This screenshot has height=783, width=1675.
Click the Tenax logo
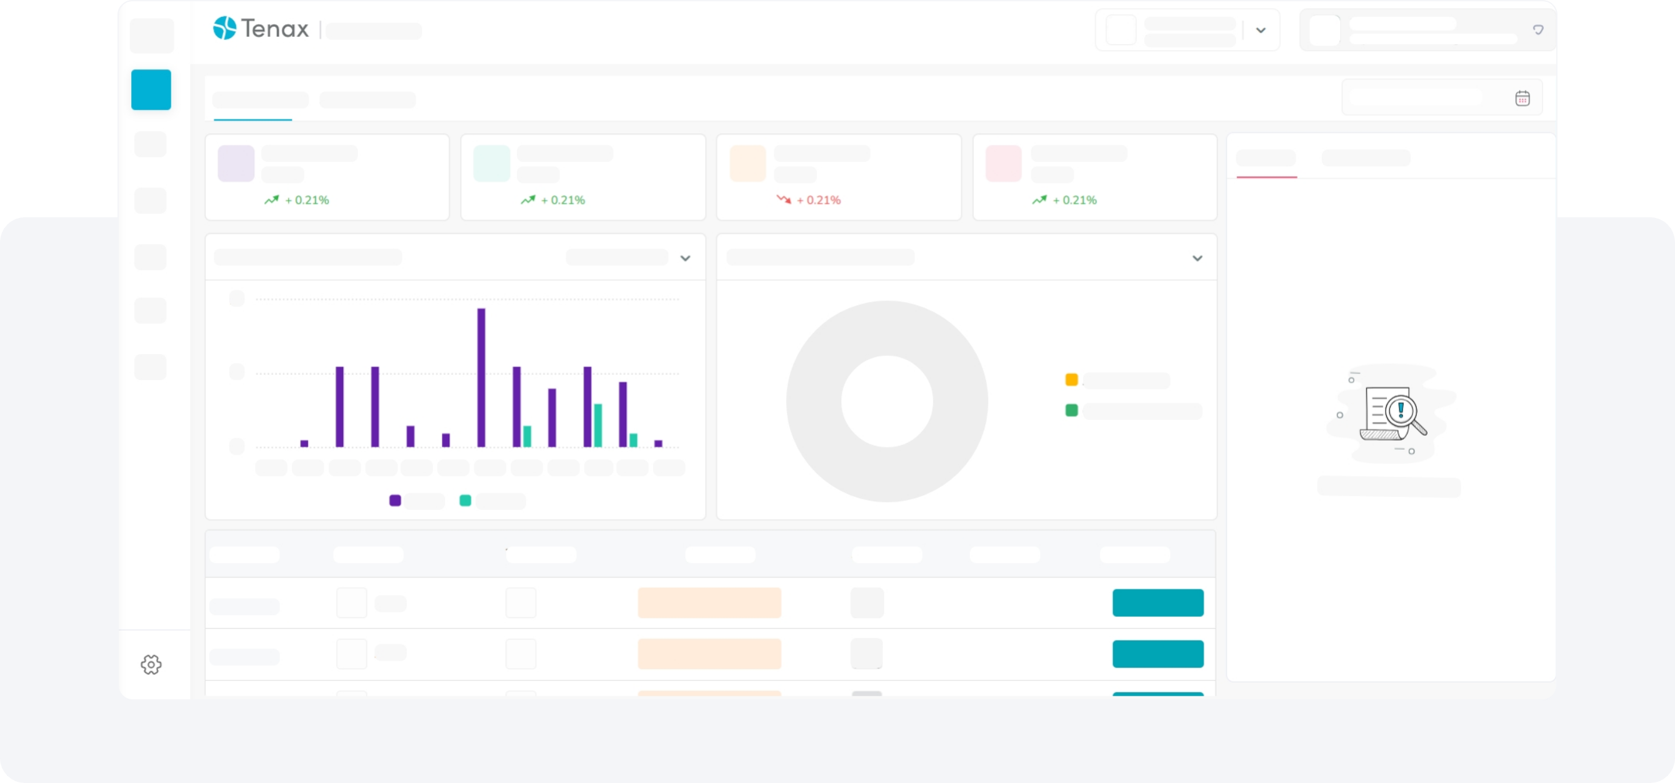click(261, 29)
